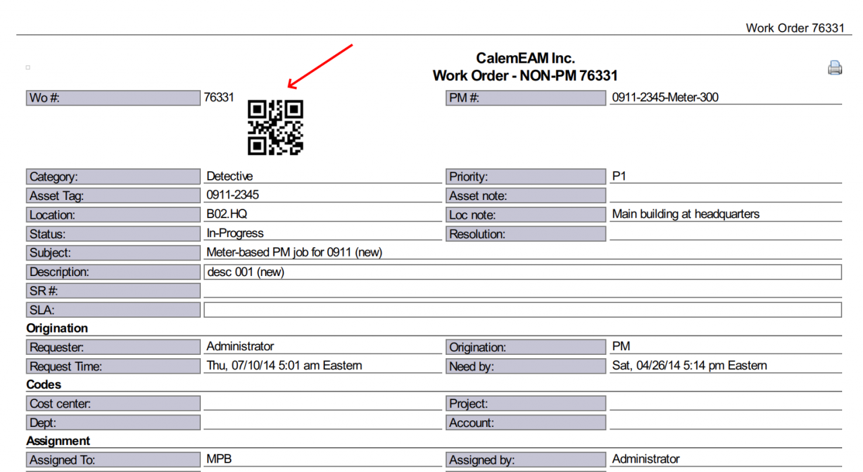Image resolution: width=863 pixels, height=472 pixels.
Task: Click the "Wo #:" field label
Action: pyautogui.click(x=113, y=98)
